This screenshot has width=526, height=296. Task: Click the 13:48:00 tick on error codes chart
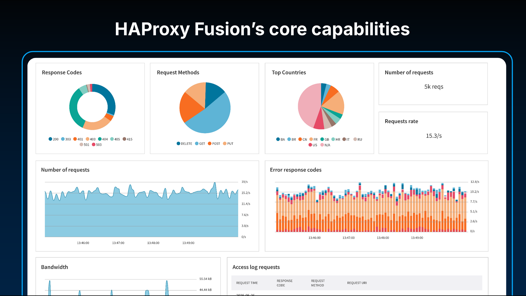(383, 238)
